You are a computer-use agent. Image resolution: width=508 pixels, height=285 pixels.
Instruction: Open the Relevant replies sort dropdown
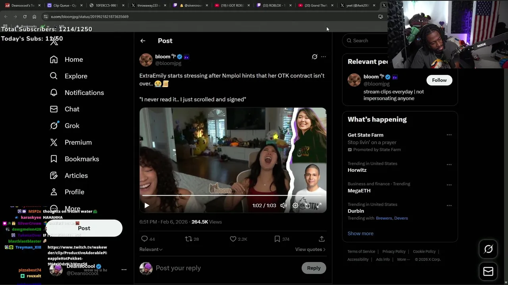click(x=151, y=249)
